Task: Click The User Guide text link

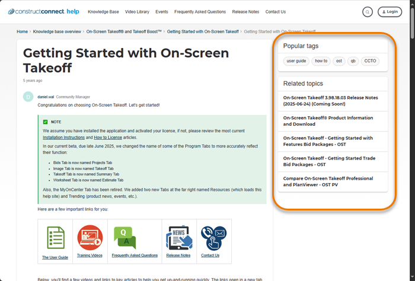Action: tap(55, 257)
